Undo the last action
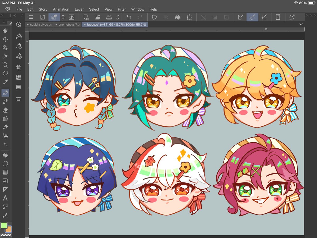 (128, 17)
